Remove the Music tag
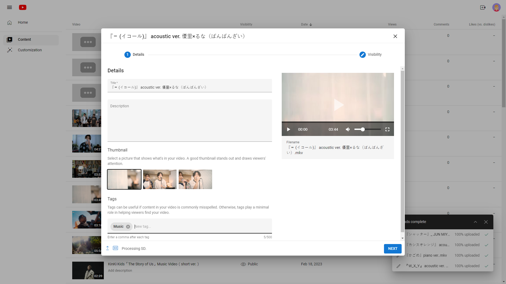506x284 pixels. pos(128,227)
